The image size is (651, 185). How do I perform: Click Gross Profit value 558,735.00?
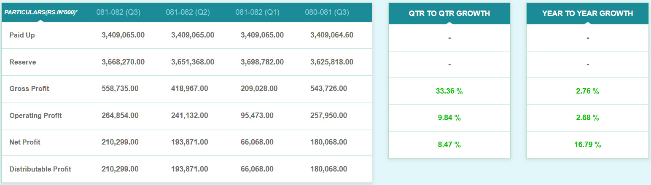tap(120, 89)
